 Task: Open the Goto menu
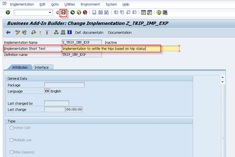(55, 4)
